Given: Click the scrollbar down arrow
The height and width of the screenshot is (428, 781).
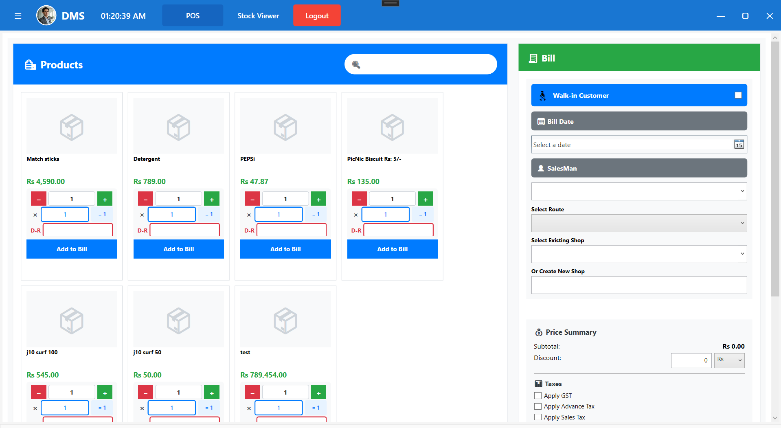Looking at the screenshot, I should pyautogui.click(x=775, y=418).
